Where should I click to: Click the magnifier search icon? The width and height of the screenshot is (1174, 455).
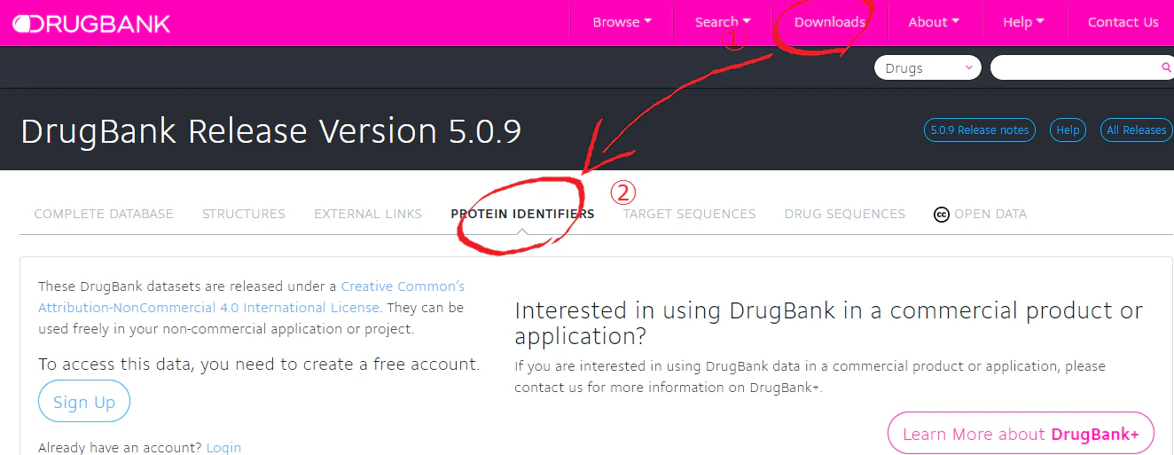pyautogui.click(x=1166, y=68)
